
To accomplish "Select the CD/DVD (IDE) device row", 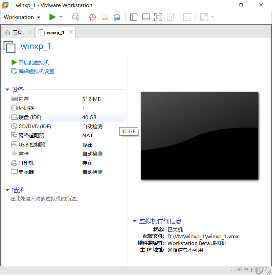I will [68, 127].
